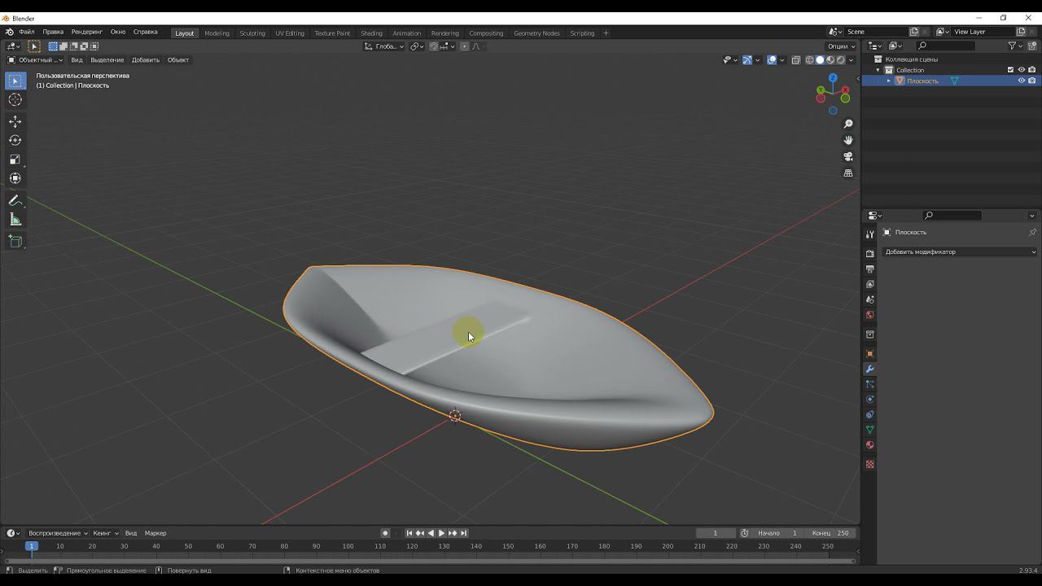Switch to rendered viewport shading

841,59
